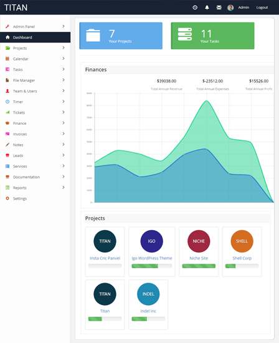Open the Igo WordPress Theme project link
This screenshot has height=343, width=279.
tap(152, 258)
